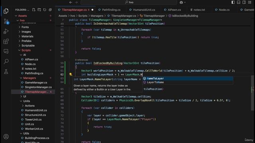Collapse the AI folder

pyautogui.click(x=21, y=55)
